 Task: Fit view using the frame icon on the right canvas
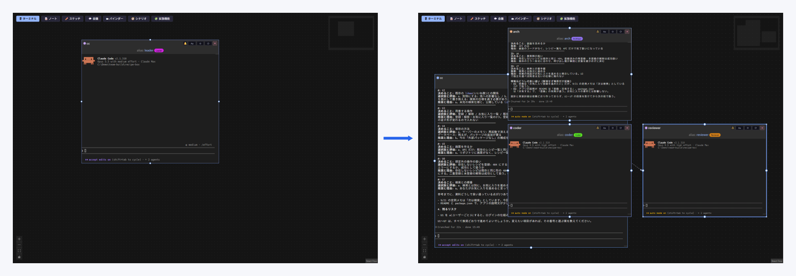coord(425,251)
